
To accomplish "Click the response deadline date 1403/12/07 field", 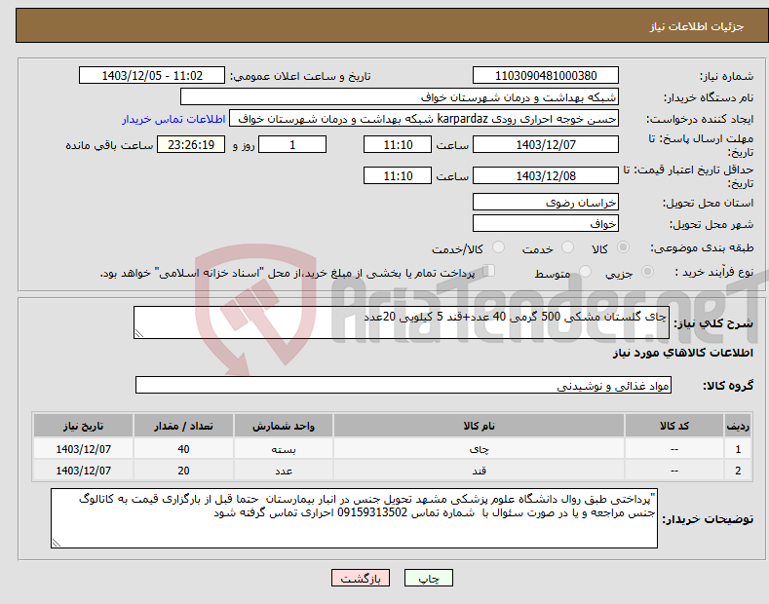I will coord(546,144).
